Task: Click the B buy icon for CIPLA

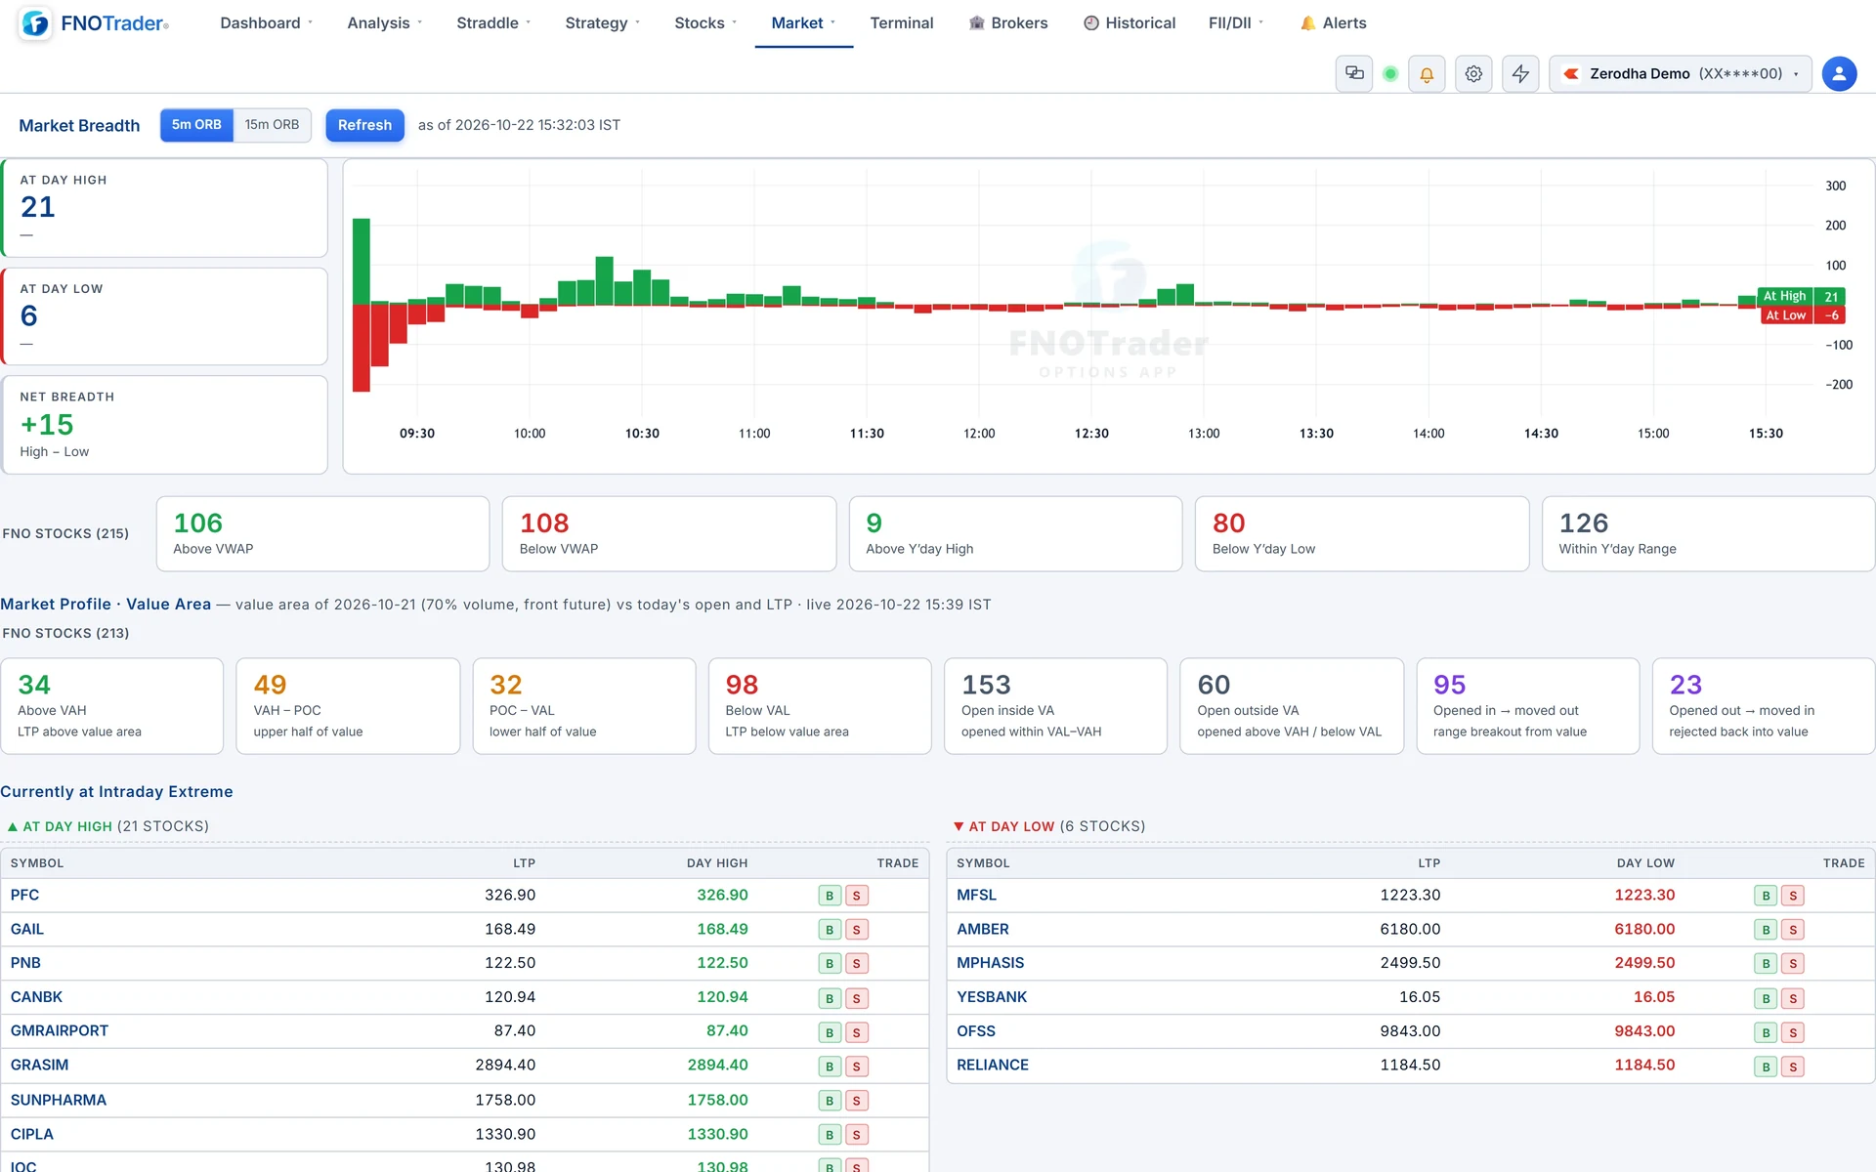Action: 830,1135
